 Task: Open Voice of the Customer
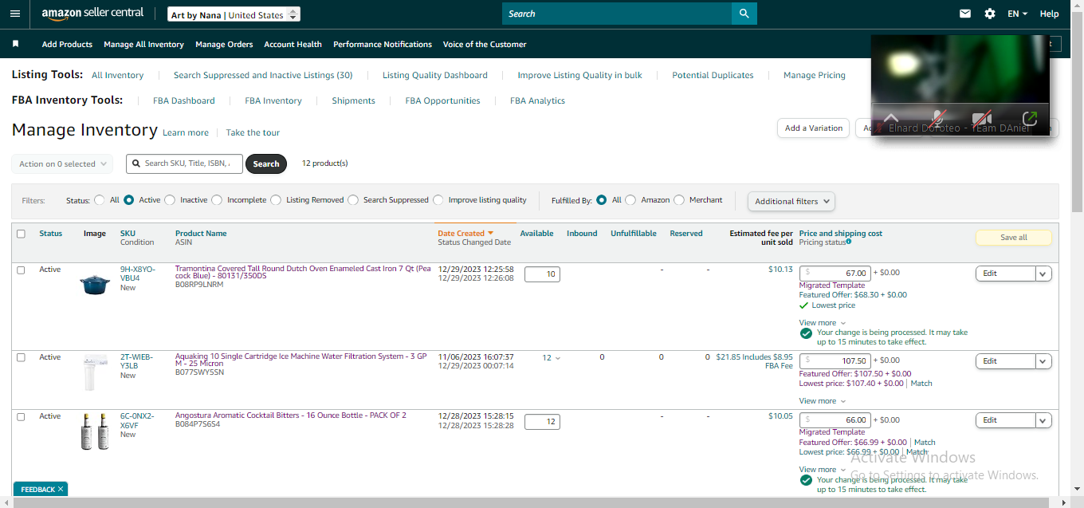485,44
